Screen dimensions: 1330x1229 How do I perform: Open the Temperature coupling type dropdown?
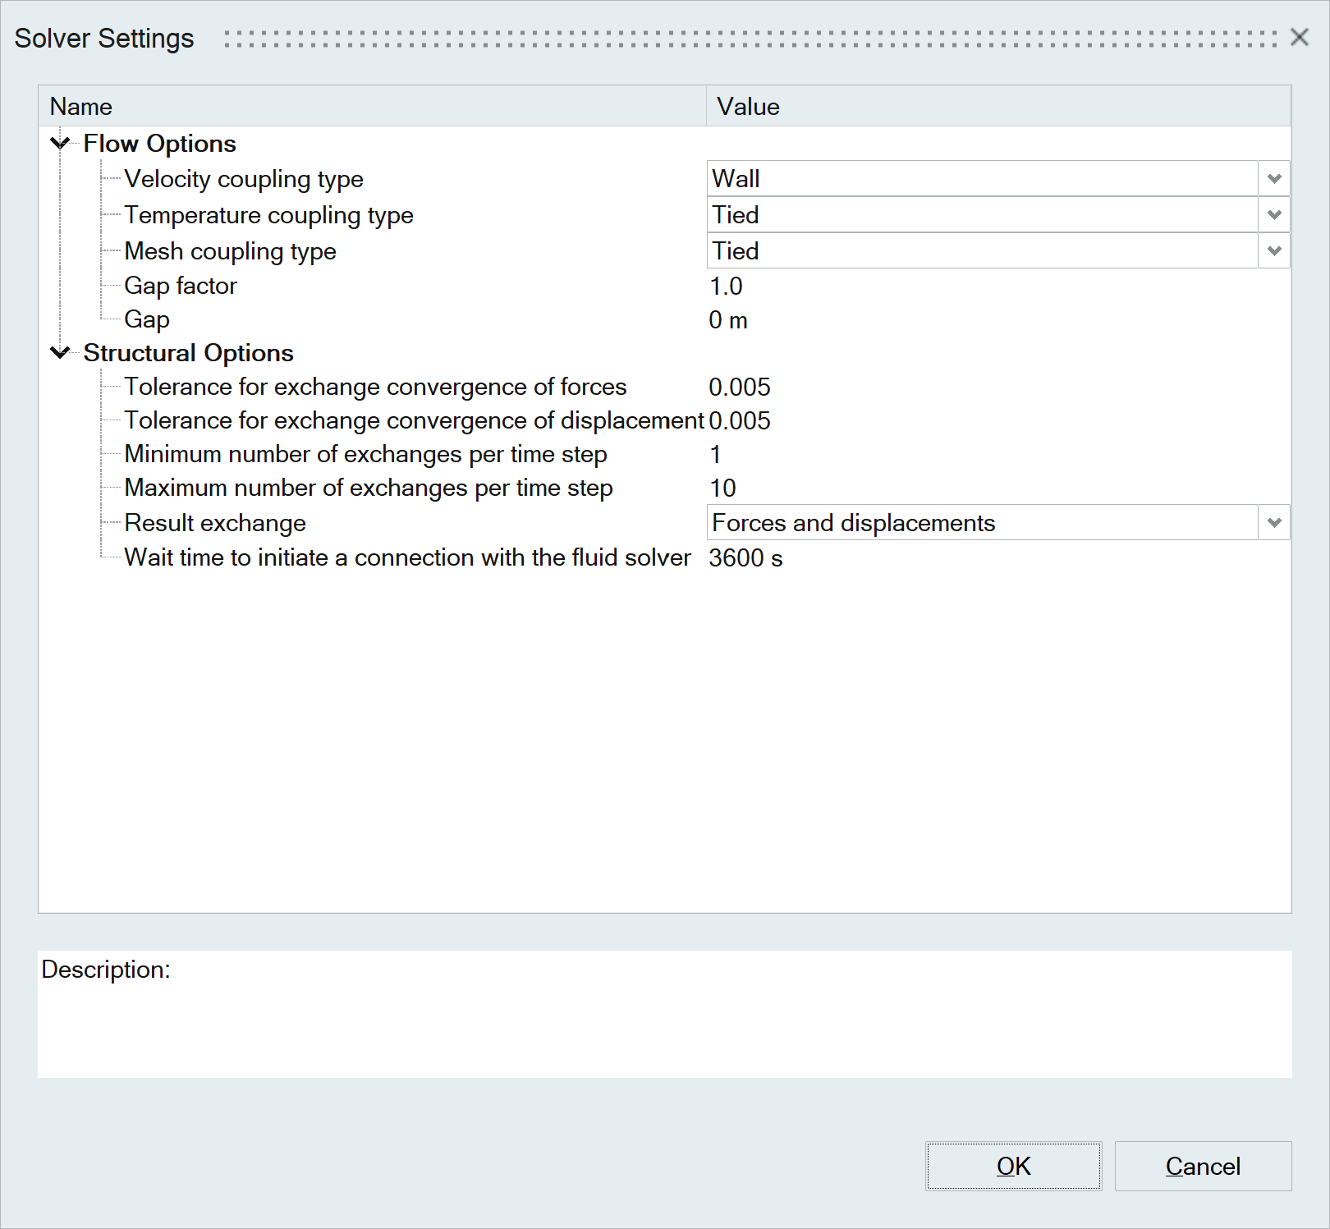pyautogui.click(x=1273, y=215)
